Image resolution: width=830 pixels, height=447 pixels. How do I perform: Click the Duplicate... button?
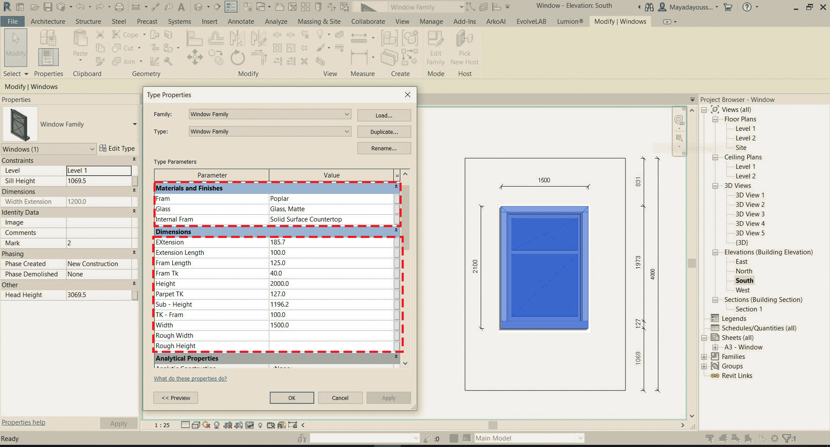coord(384,132)
